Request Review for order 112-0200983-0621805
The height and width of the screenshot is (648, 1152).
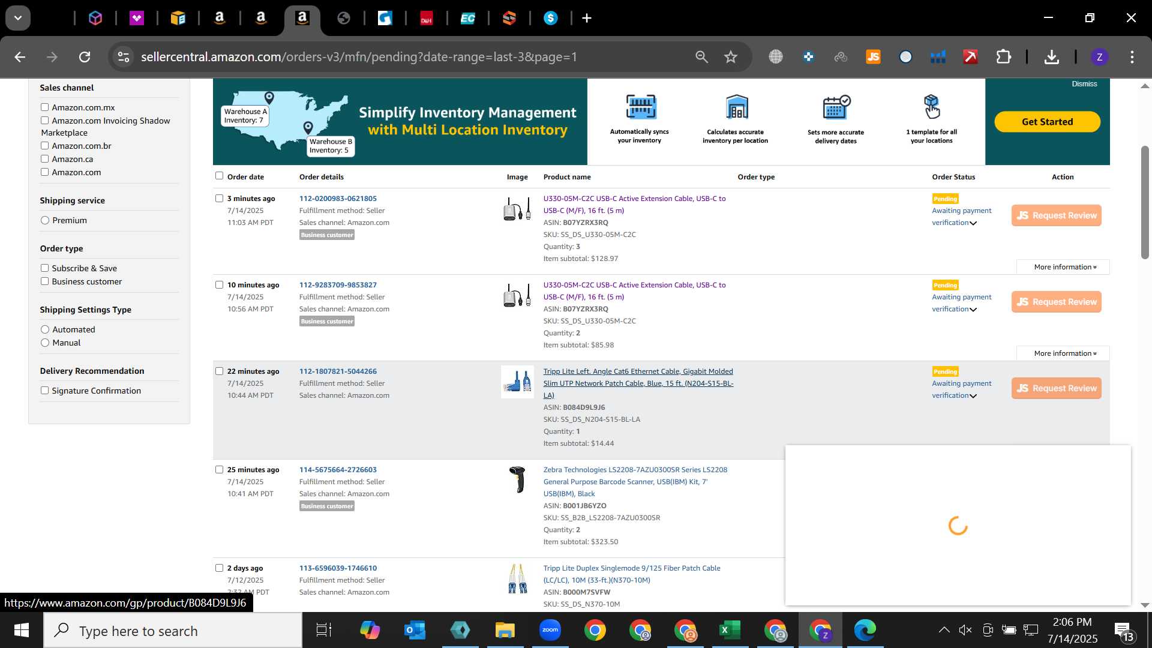(x=1056, y=215)
